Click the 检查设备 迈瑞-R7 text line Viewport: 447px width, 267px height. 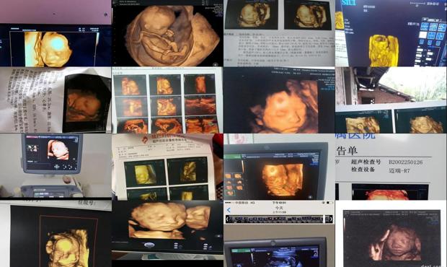[380, 170]
